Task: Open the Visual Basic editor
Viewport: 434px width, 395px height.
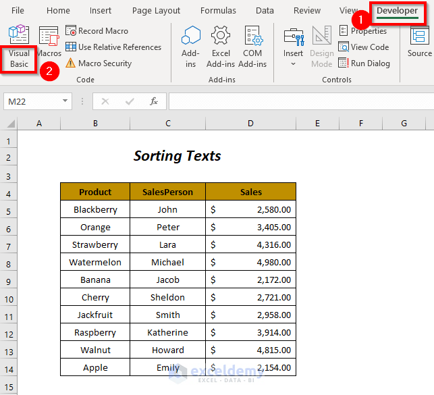Action: (x=19, y=47)
